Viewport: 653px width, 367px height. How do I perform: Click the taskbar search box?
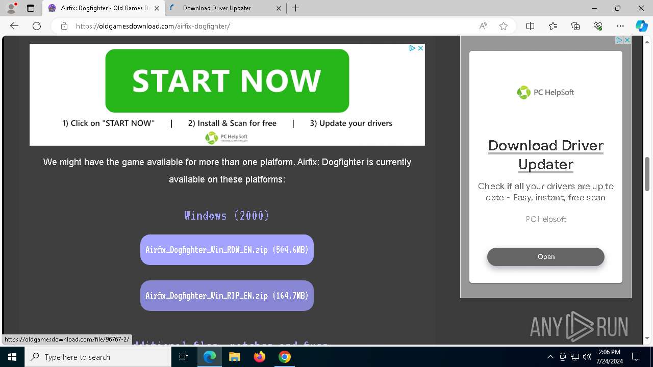click(x=98, y=357)
